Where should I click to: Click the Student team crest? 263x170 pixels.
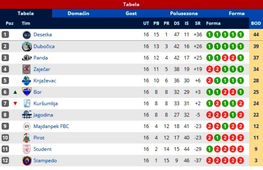coord(27,149)
